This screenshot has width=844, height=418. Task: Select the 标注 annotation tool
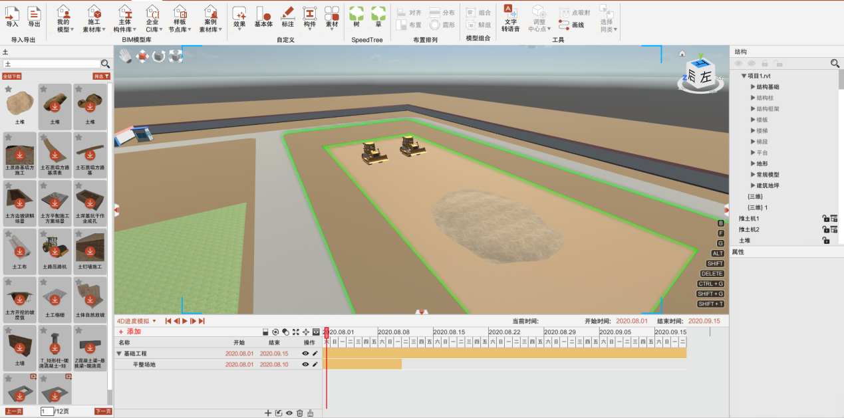[x=286, y=15]
